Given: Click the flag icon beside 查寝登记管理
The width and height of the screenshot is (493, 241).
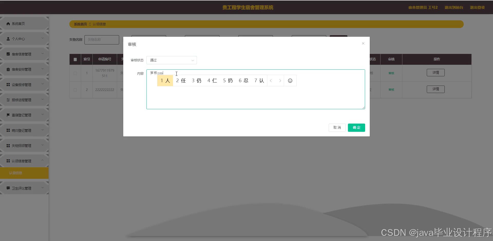Looking at the screenshot, I should (x=8, y=115).
